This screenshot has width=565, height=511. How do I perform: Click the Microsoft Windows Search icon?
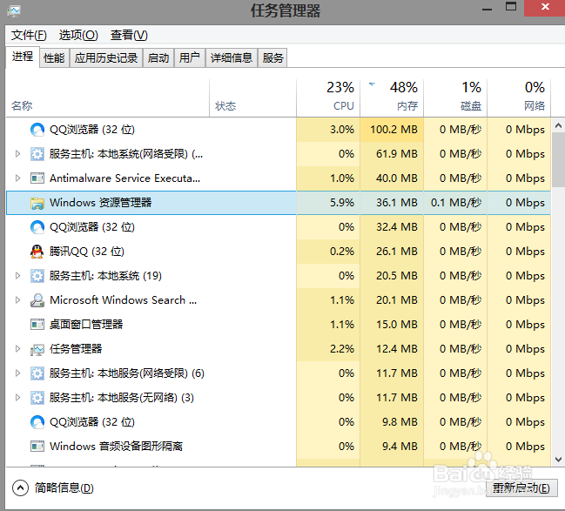click(x=37, y=300)
